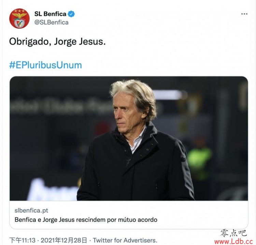
Task: Click the three stars above the crest
Action: coord(19,11)
